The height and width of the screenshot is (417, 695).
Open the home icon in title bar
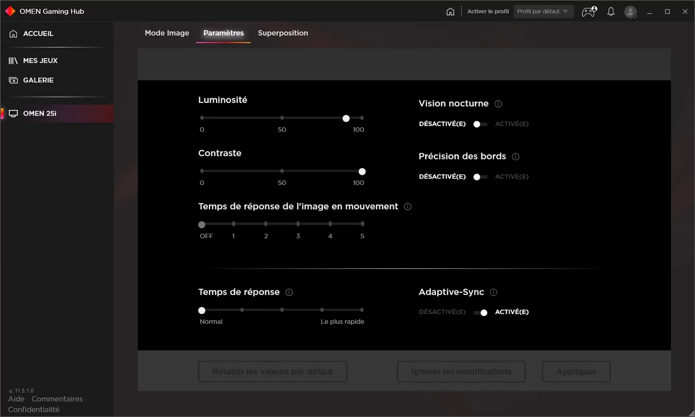(451, 12)
